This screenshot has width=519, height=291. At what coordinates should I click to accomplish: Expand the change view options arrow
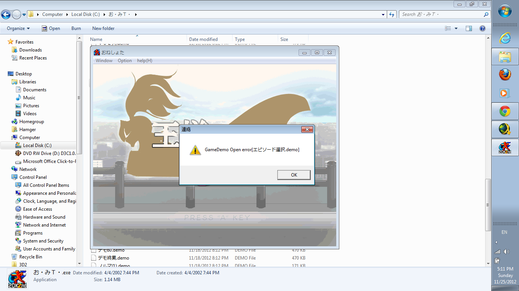pyautogui.click(x=456, y=28)
